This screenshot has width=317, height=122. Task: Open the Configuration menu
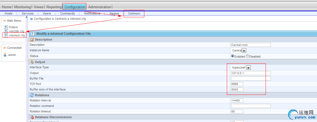coord(75,7)
